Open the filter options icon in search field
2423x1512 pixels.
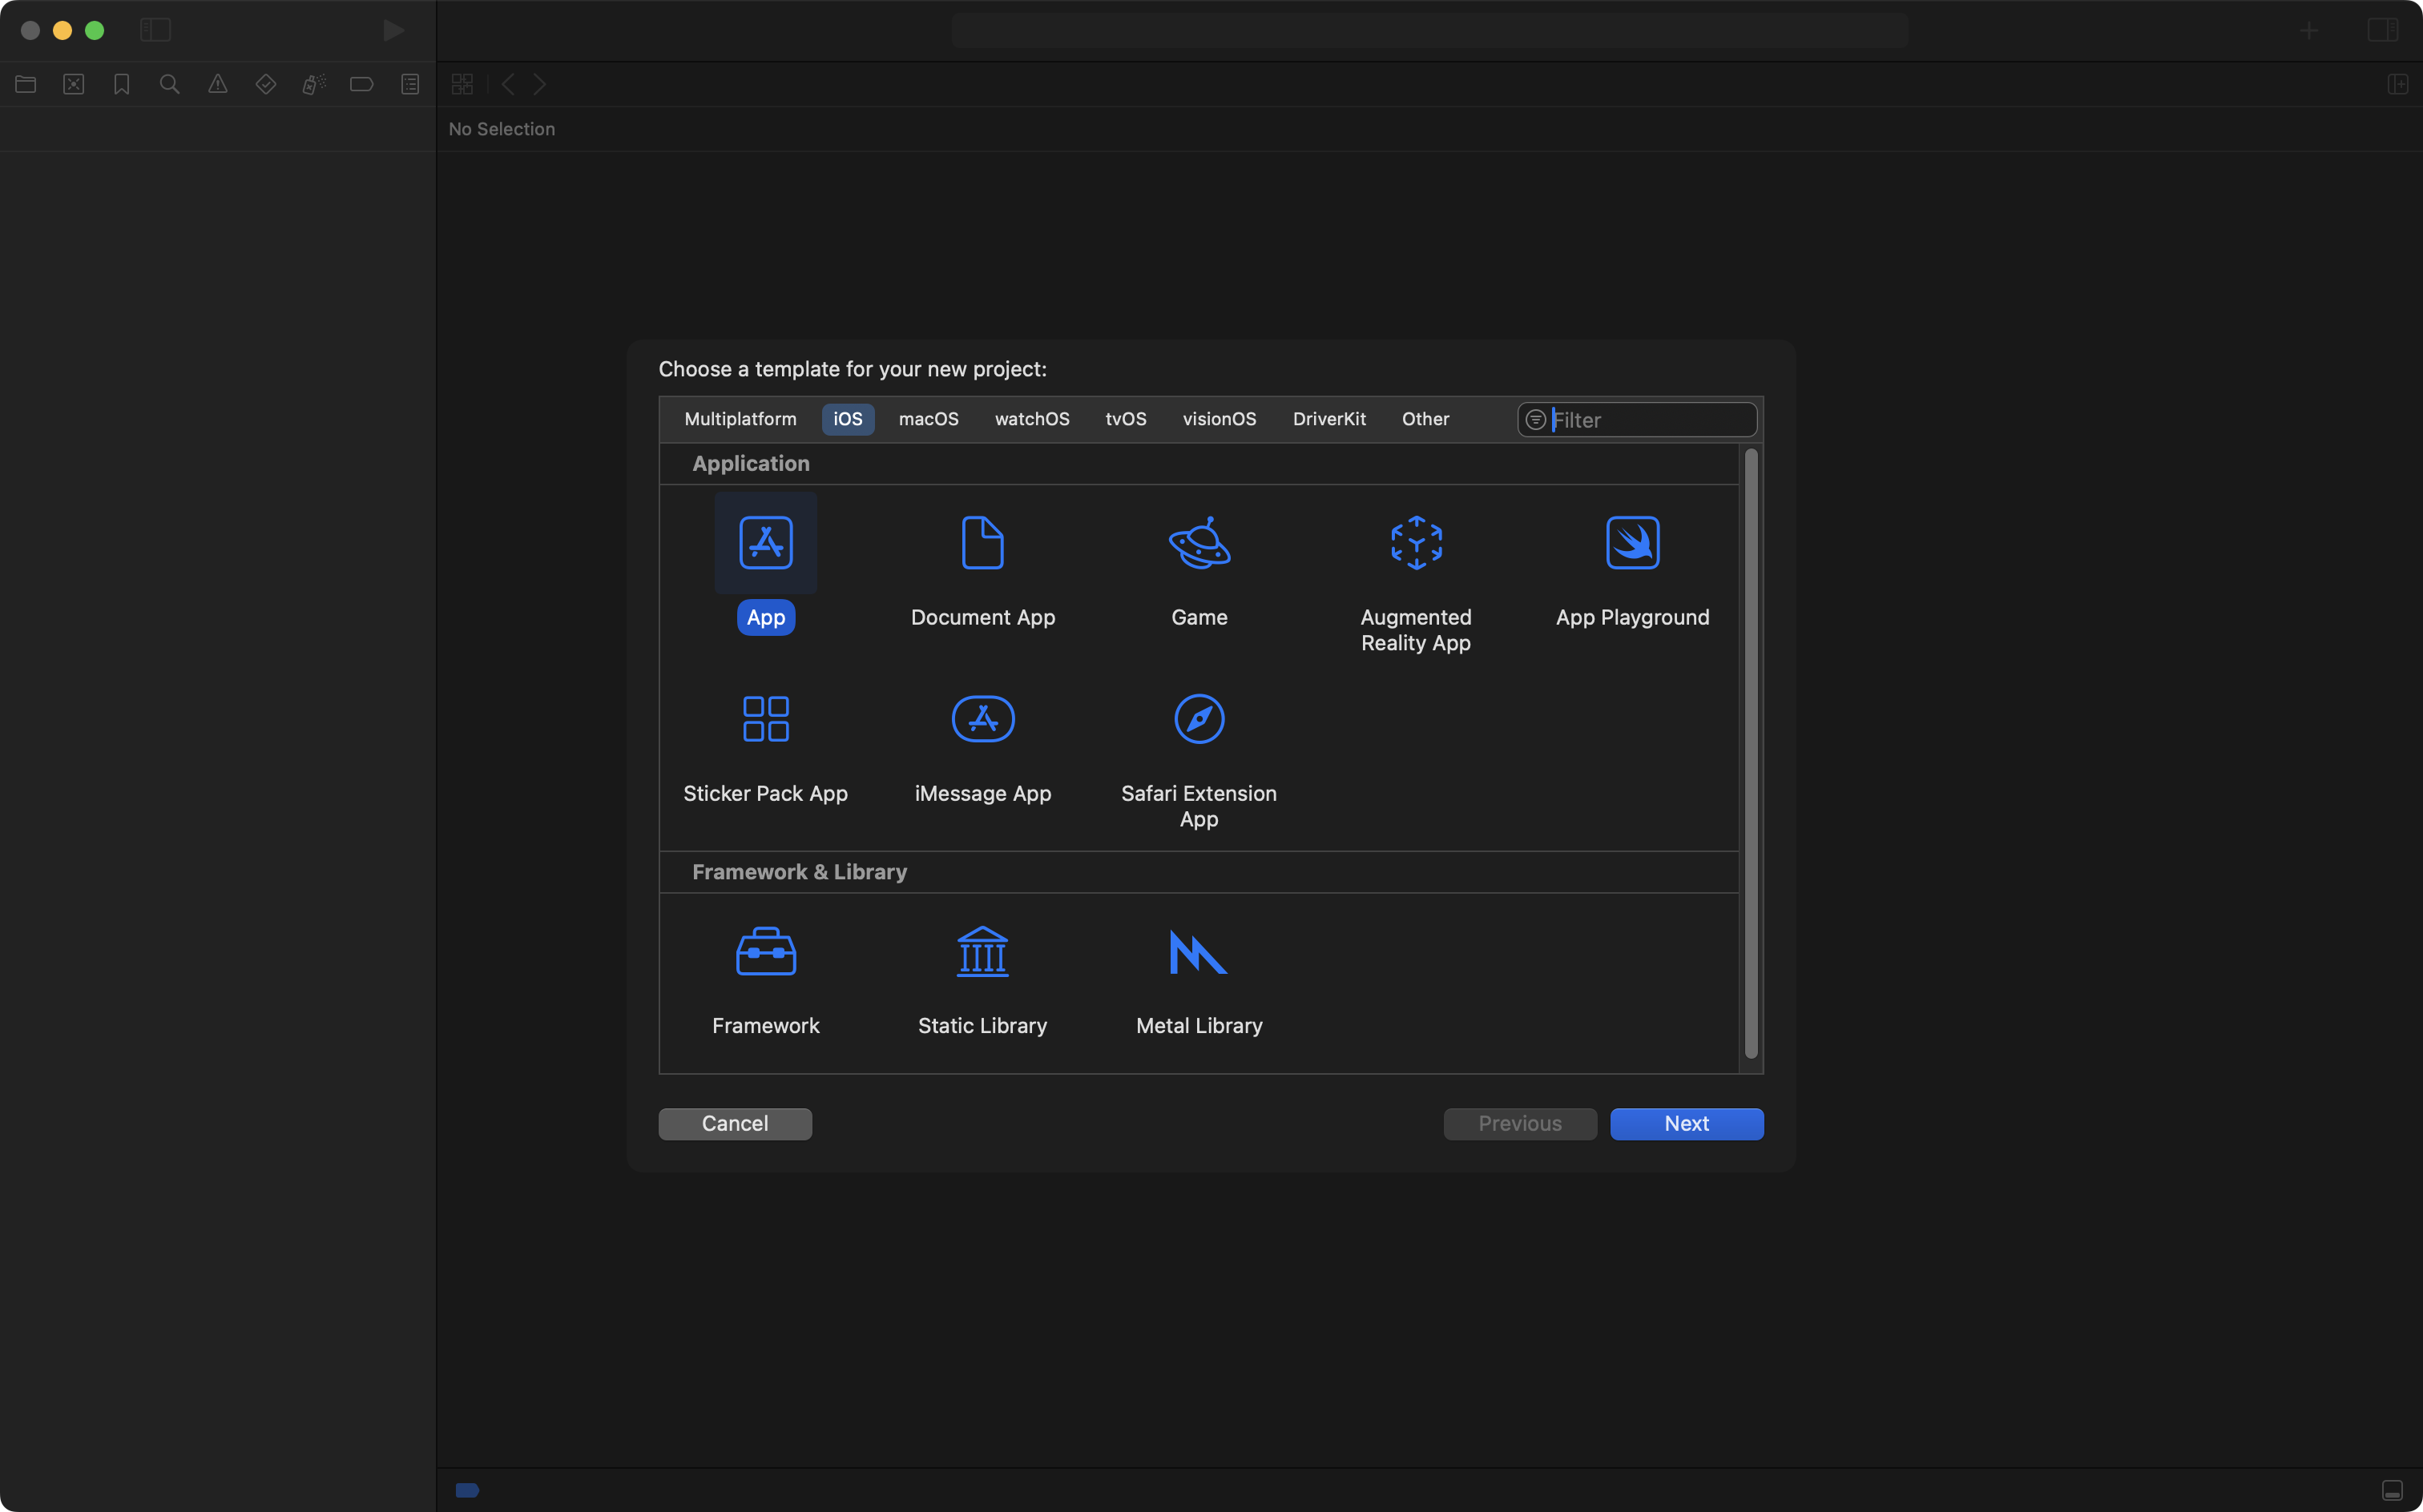tap(1536, 420)
